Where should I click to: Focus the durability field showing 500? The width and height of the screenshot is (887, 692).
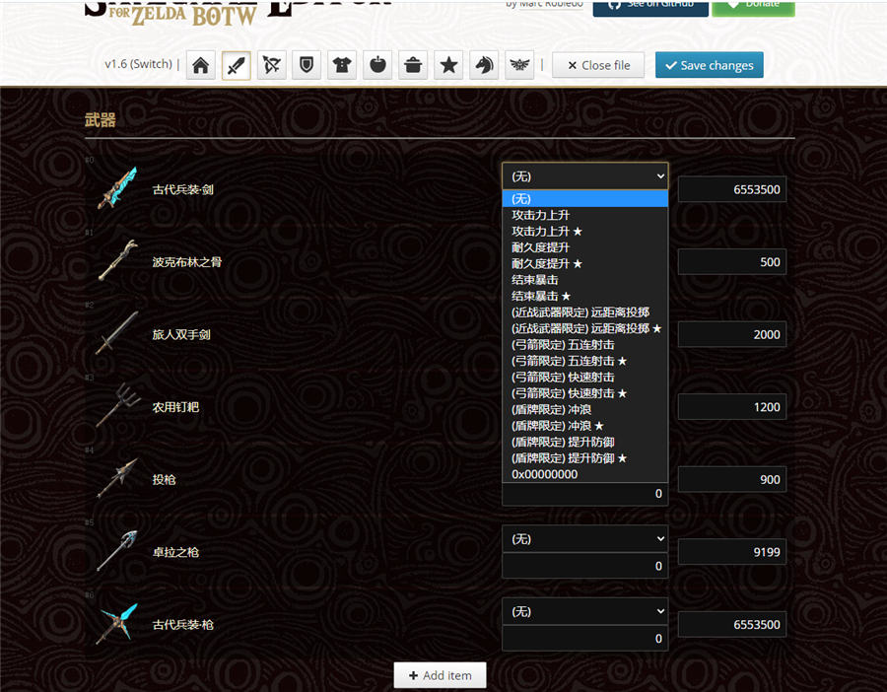coord(732,262)
